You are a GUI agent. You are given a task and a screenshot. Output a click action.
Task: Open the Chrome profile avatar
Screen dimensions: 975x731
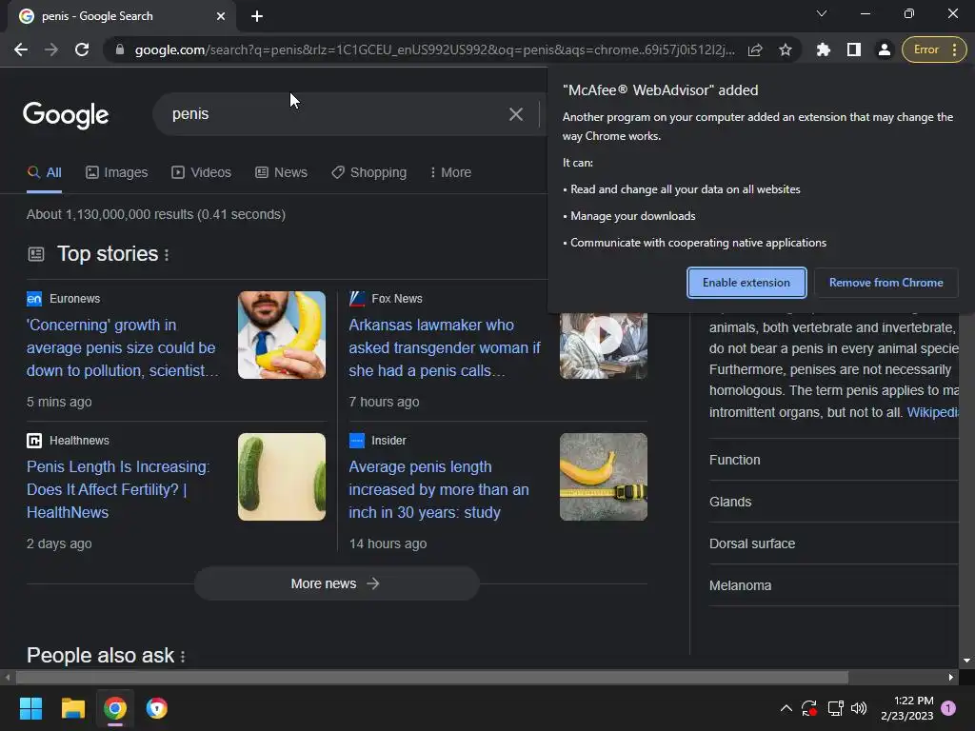pos(884,49)
